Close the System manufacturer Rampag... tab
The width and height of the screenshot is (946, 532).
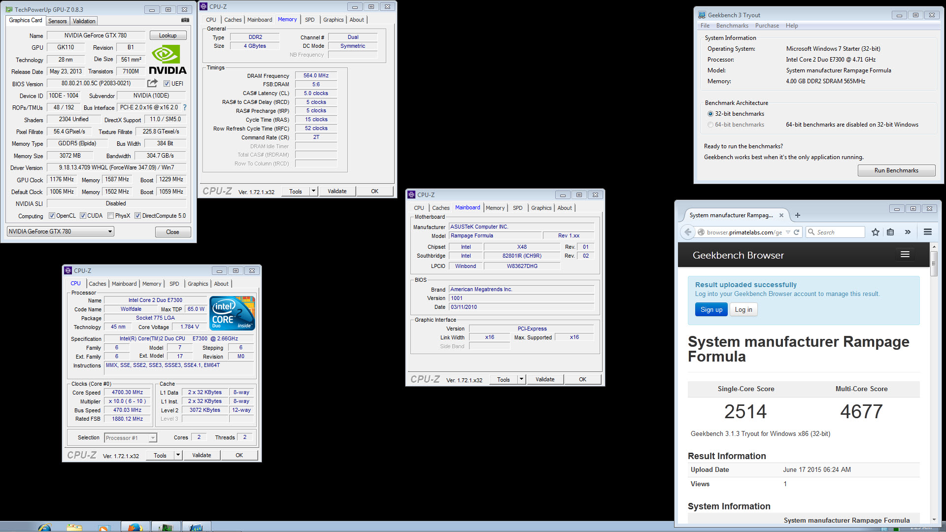point(781,215)
